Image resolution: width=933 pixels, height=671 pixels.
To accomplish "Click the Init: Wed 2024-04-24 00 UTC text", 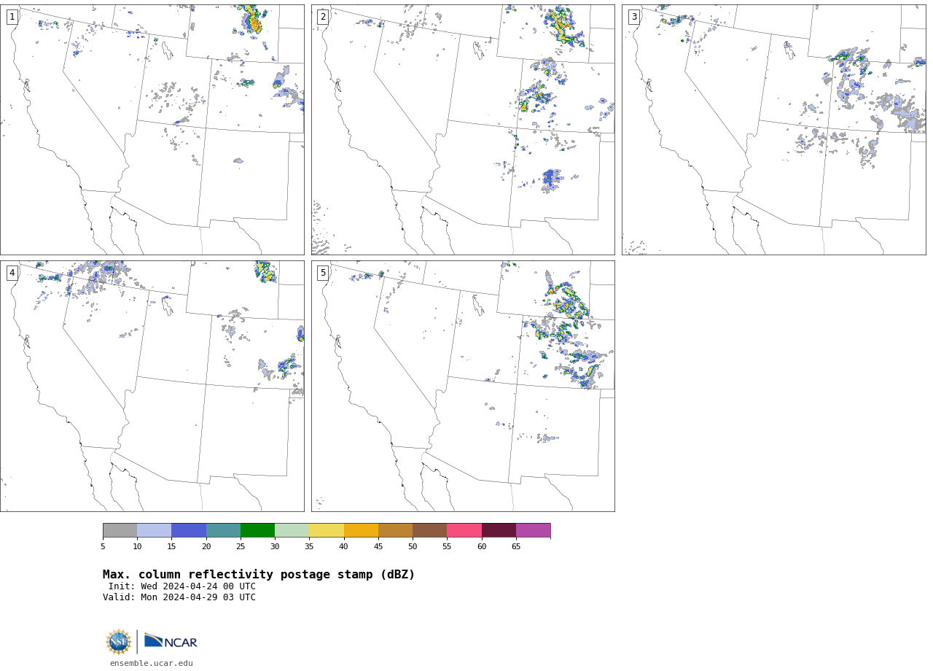I will click(182, 586).
